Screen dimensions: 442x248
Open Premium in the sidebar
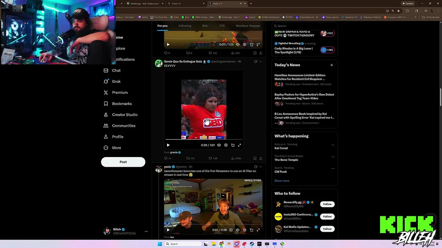(116, 92)
